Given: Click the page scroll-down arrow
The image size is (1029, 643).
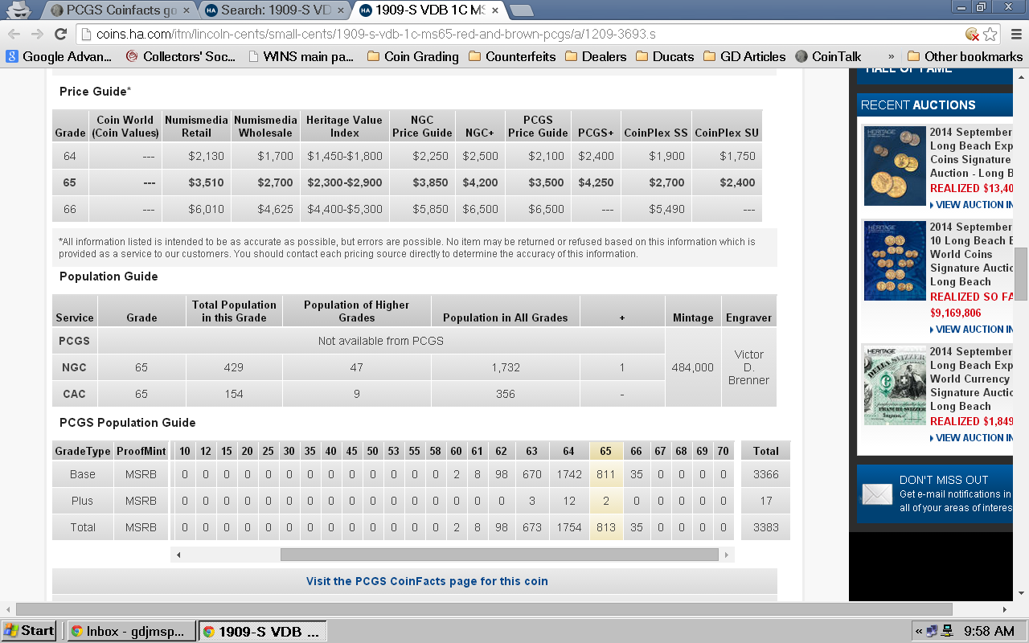Looking at the screenshot, I should [x=1021, y=595].
